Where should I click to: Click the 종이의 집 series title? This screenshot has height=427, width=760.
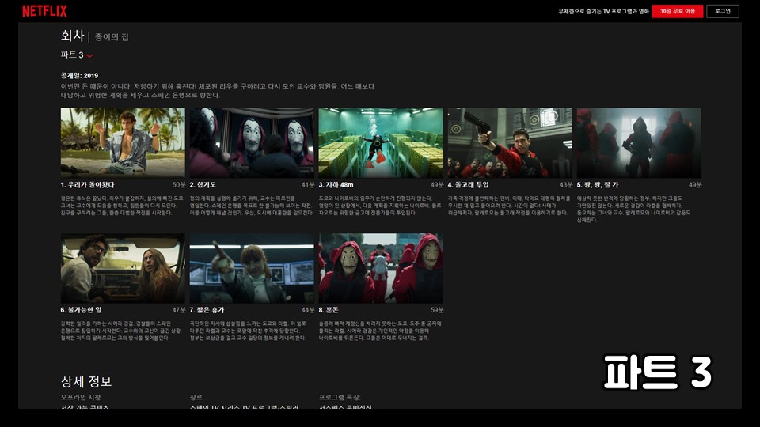point(112,37)
